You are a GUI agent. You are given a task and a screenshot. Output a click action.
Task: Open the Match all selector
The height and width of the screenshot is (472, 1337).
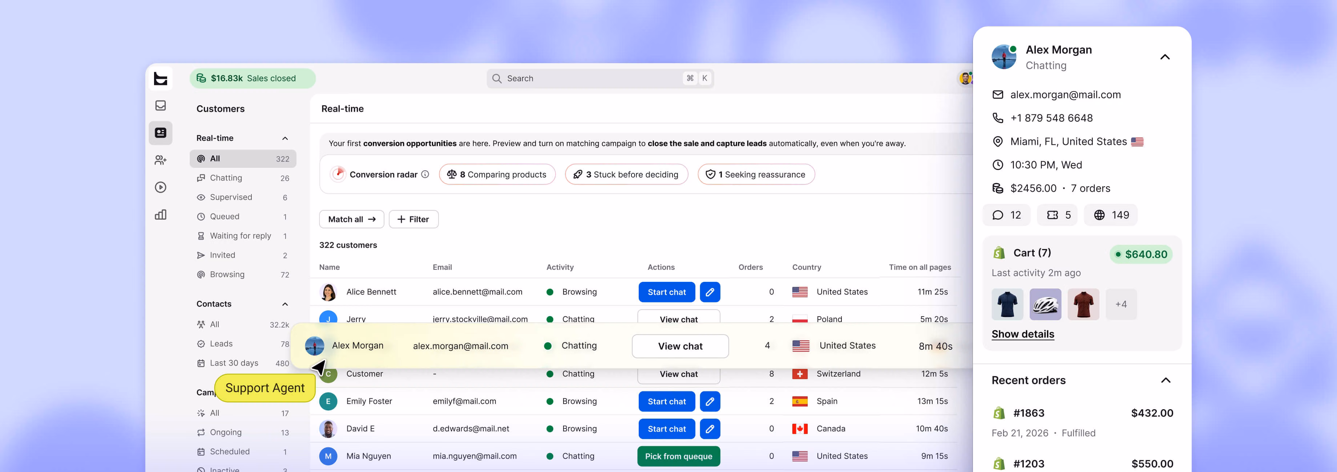351,219
